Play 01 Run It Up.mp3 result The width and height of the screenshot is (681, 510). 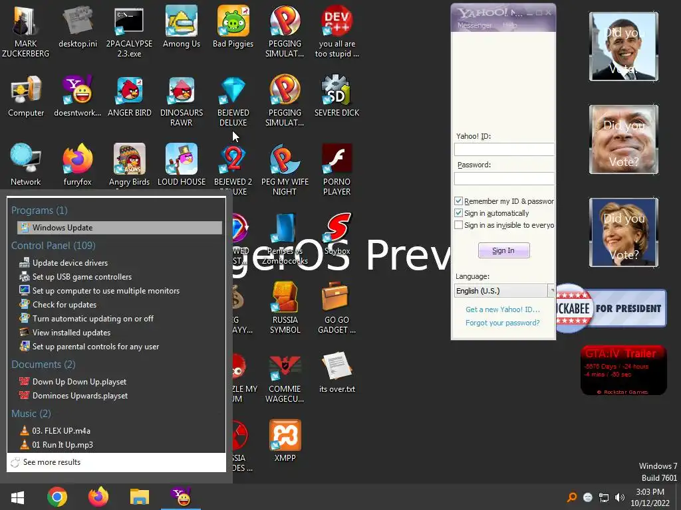pyautogui.click(x=62, y=444)
